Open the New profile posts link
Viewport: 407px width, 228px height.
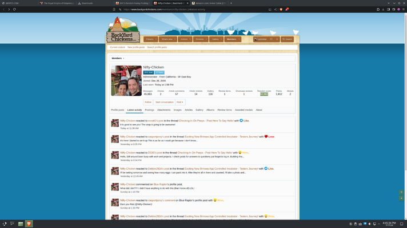pos(136,47)
